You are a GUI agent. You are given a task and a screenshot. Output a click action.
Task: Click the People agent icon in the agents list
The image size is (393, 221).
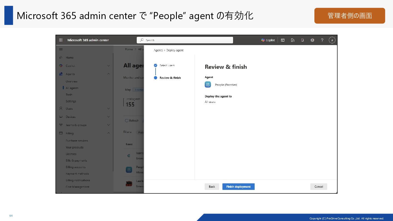coord(129,170)
